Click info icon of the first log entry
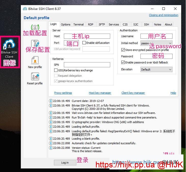Screen dimensions: 186x172 pyautogui.click(x=51, y=101)
